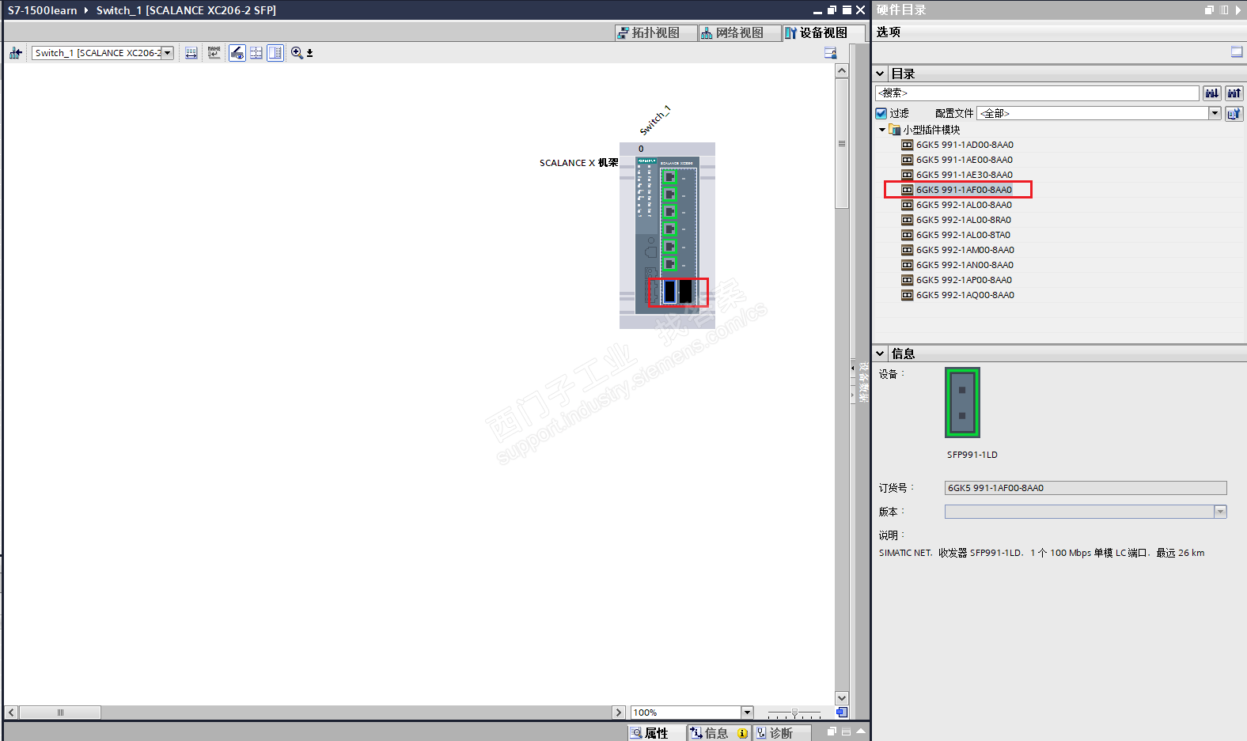Select catalog item 6GK5 991-1AE00-8AA0
1247x741 pixels.
point(965,160)
